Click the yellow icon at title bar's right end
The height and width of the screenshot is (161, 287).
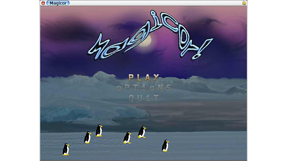pos(244,3)
